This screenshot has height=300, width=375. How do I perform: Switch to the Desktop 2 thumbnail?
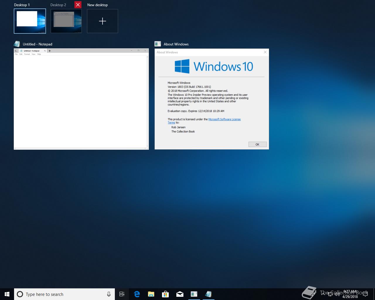coord(66,21)
